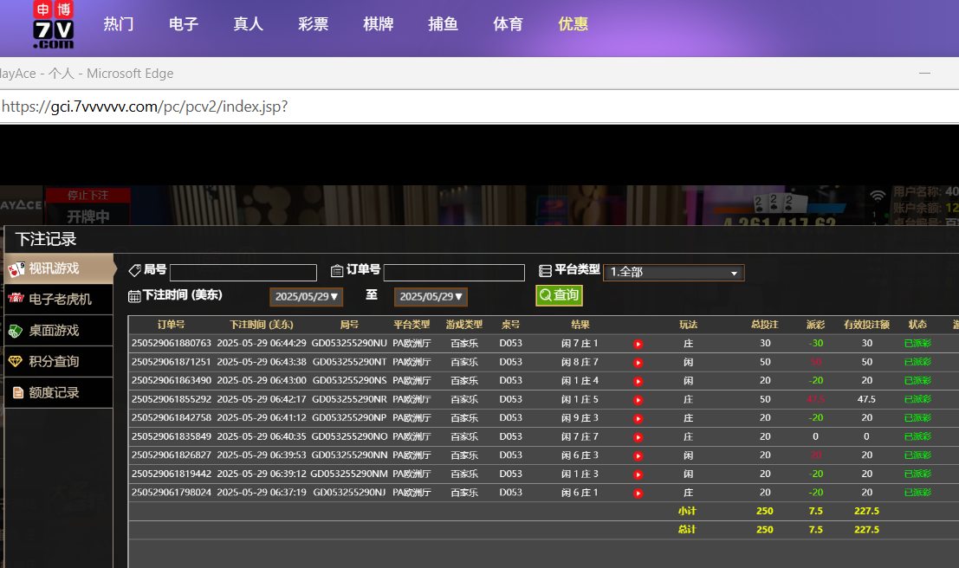Click the 7V.com site logo
The width and height of the screenshot is (959, 568).
click(x=54, y=25)
